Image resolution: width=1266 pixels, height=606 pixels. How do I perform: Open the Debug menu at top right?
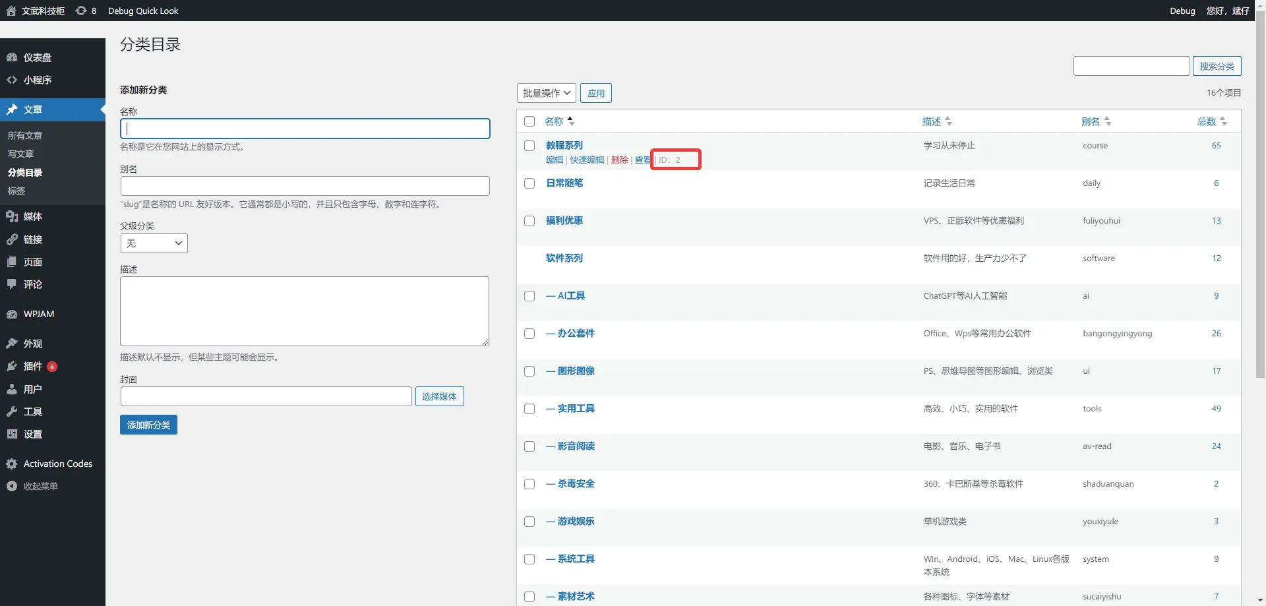[1182, 11]
